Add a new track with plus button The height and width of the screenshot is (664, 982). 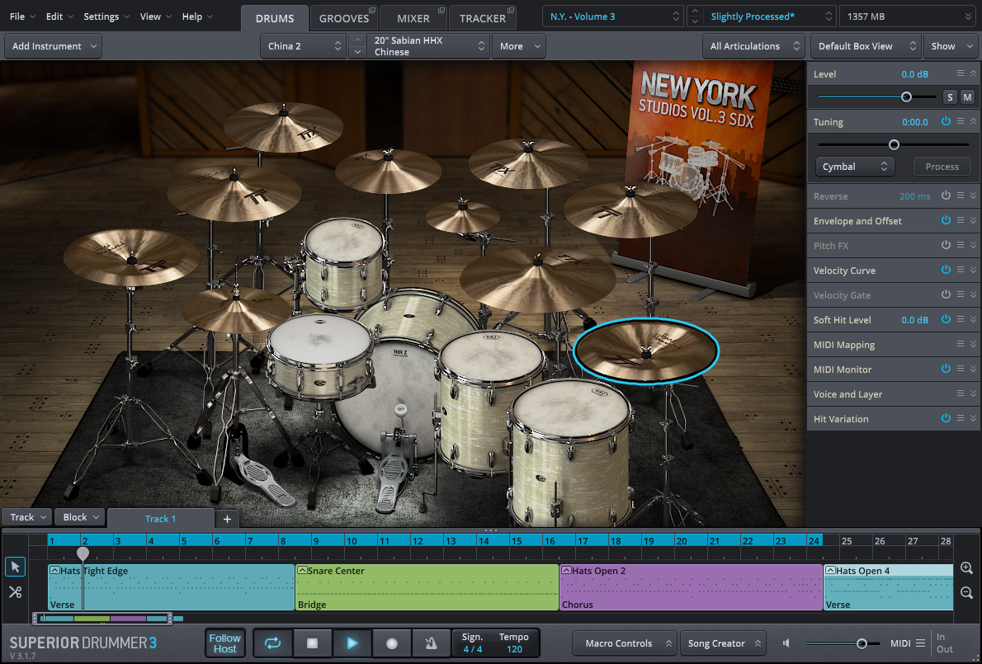[227, 519]
